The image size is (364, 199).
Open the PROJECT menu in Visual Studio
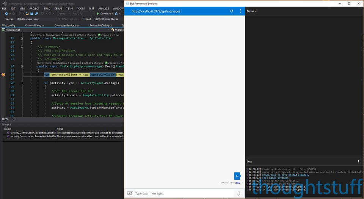click(35, 9)
